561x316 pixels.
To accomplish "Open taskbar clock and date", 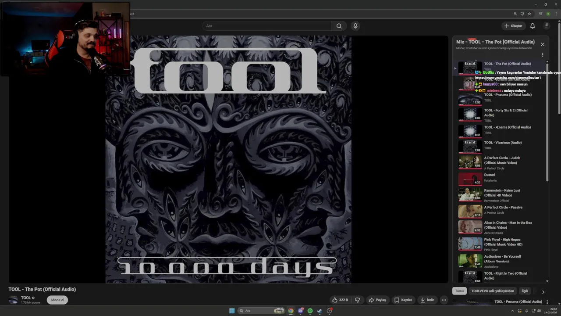I will 550,311.
